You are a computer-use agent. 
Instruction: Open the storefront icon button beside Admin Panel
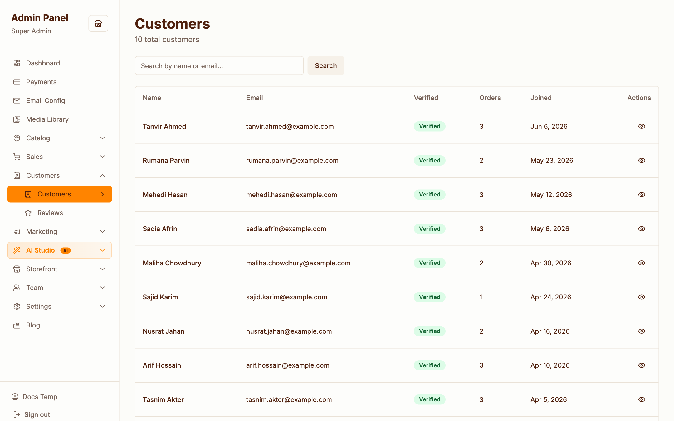pos(98,23)
